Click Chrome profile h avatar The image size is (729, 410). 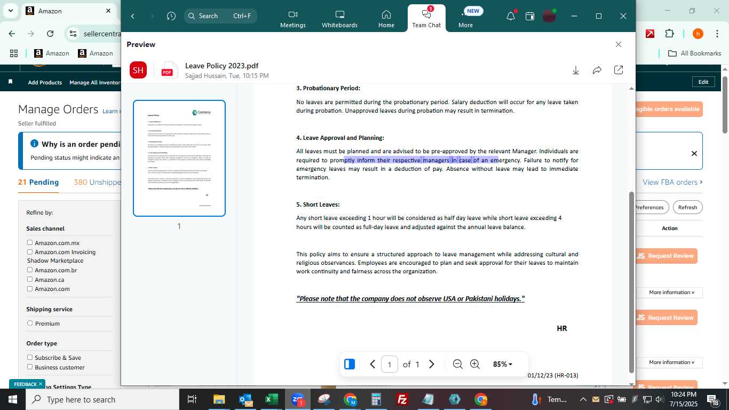point(698,34)
